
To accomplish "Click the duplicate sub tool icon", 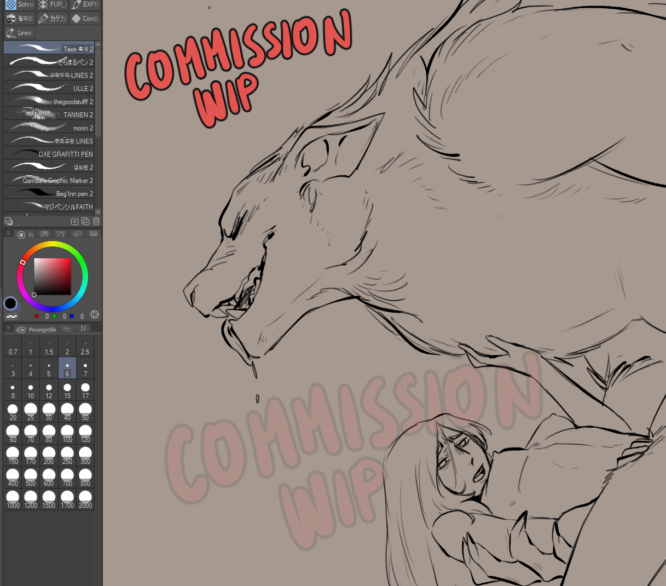I will pyautogui.click(x=85, y=221).
